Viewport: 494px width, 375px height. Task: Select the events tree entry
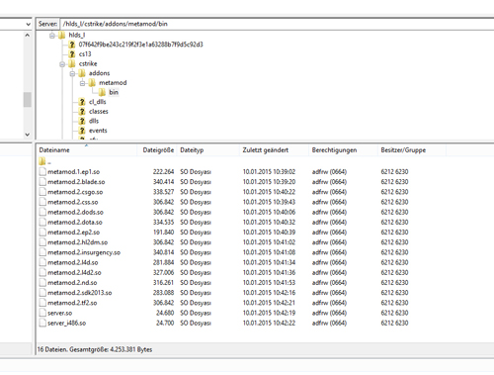point(98,131)
